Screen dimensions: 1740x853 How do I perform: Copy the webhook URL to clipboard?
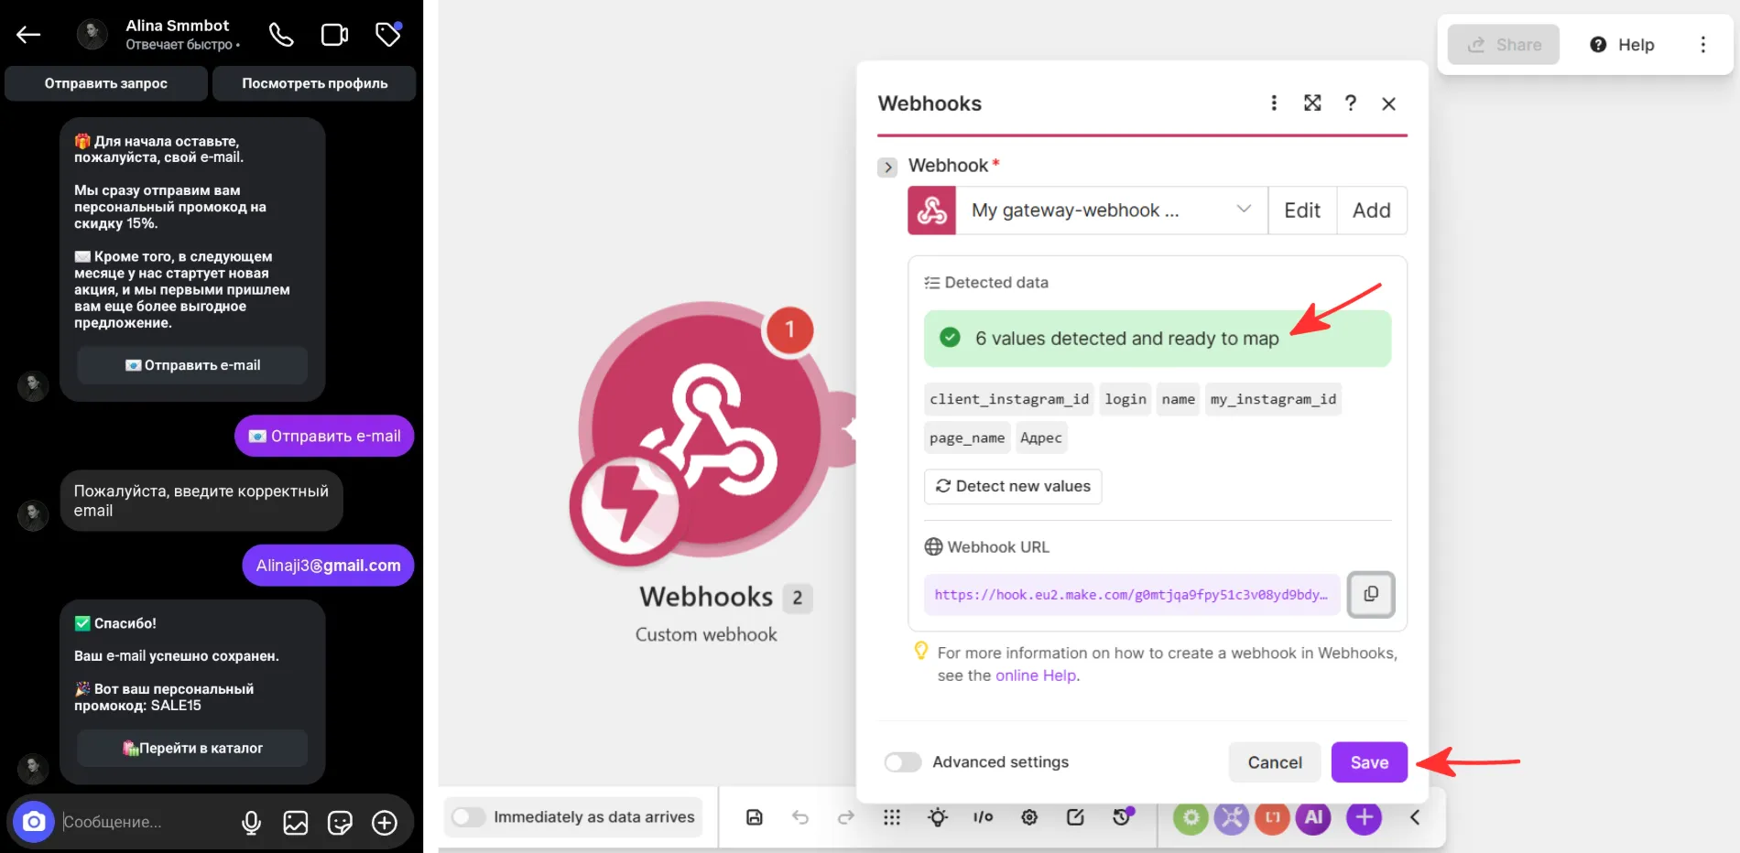pyautogui.click(x=1371, y=595)
